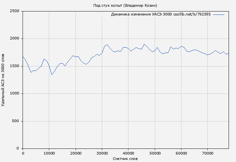Click the 20000 tick on the x-axis
This screenshot has width=236, height=162.
[x=76, y=153]
